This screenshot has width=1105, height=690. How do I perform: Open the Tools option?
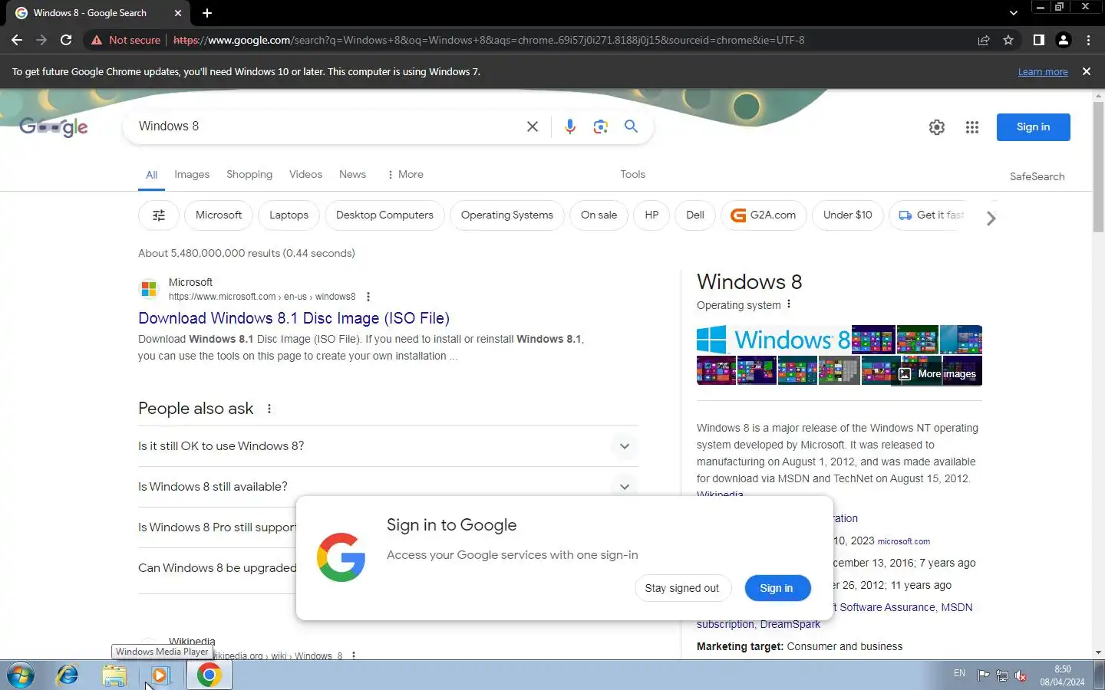tap(632, 175)
